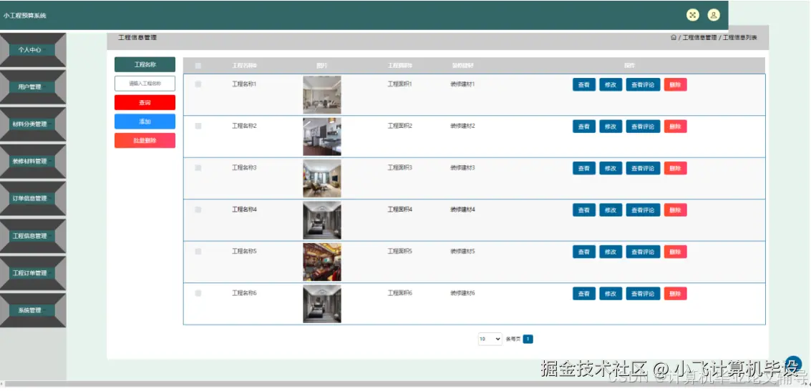The image size is (811, 391).
Task: Click 修改 for 工程名称1
Action: coord(611,85)
